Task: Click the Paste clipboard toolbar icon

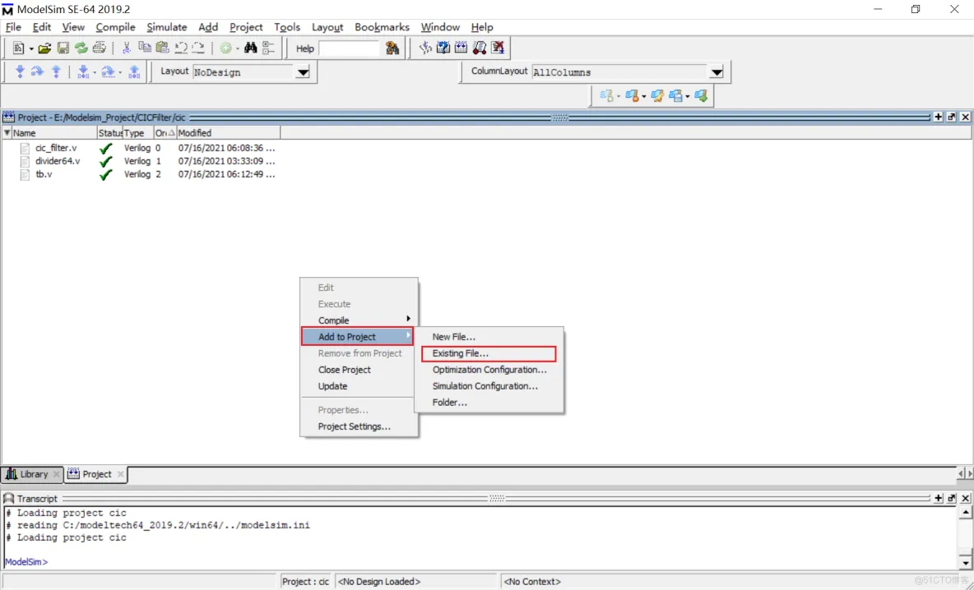Action: coord(163,48)
